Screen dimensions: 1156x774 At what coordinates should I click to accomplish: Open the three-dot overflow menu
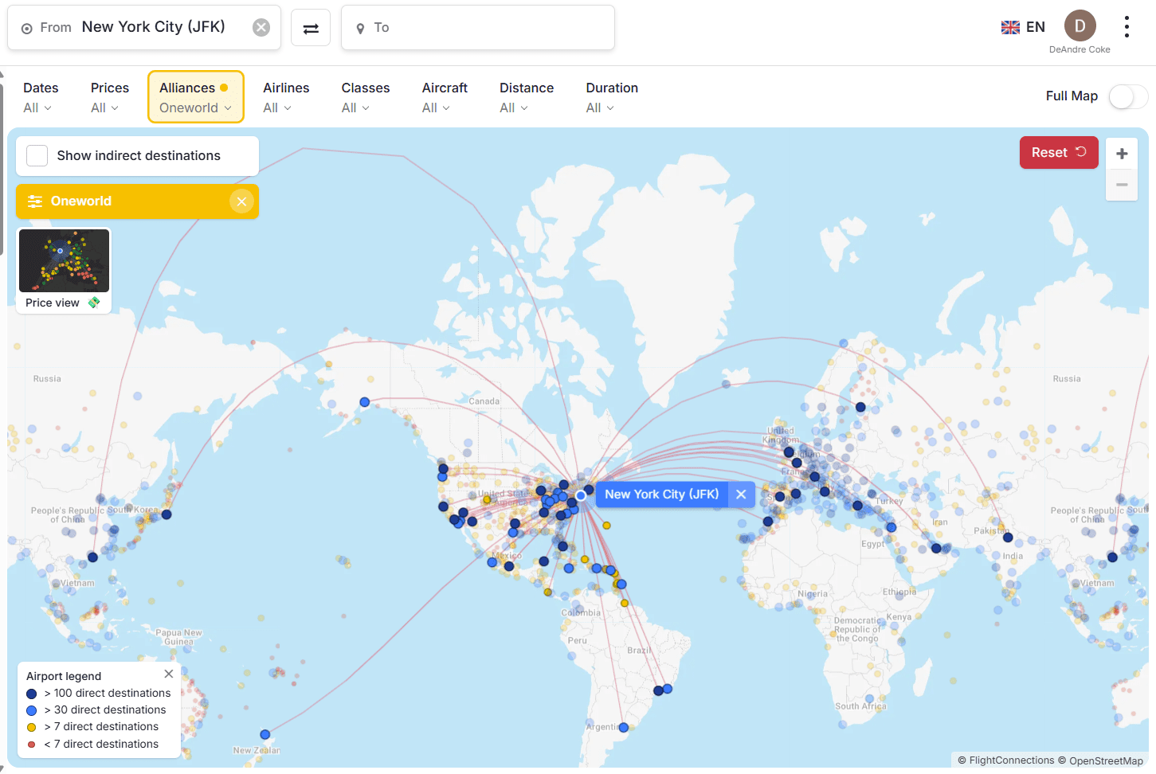1127,25
